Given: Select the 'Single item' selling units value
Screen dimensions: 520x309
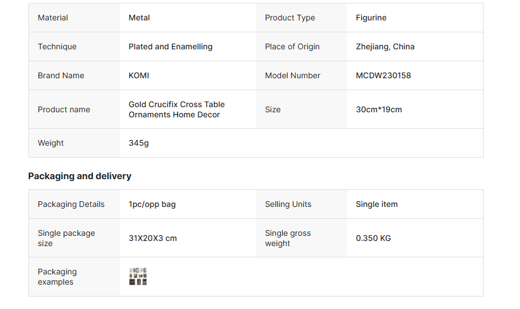Looking at the screenshot, I should click(376, 204).
